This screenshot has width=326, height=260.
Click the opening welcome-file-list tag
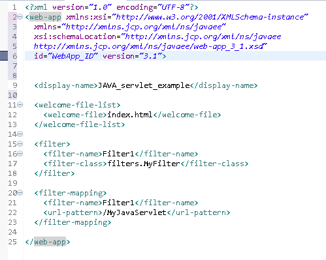pos(77,105)
